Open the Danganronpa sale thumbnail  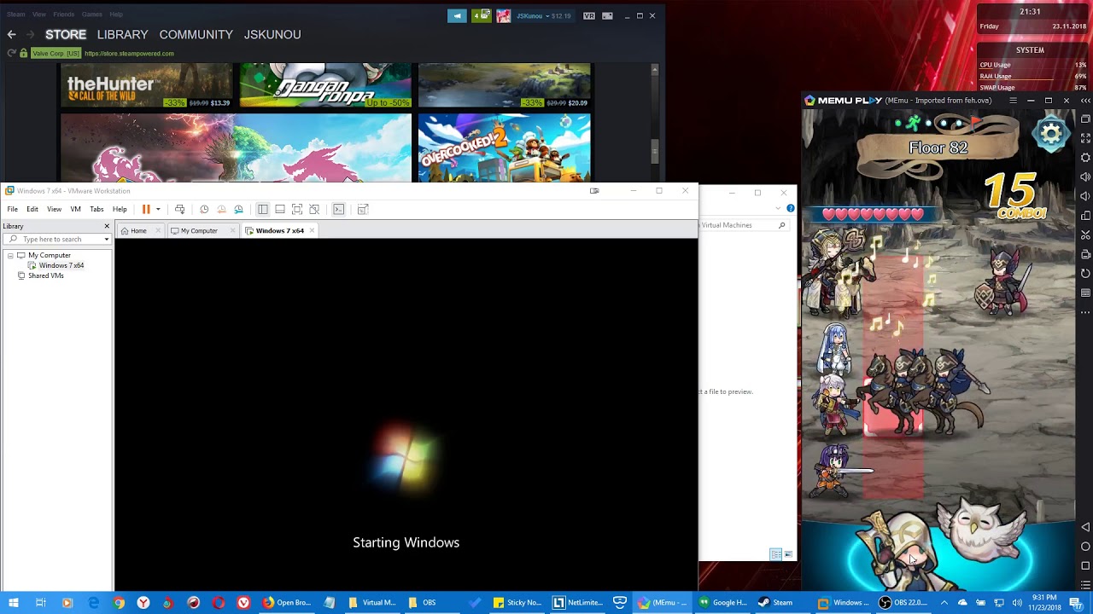coord(325,85)
